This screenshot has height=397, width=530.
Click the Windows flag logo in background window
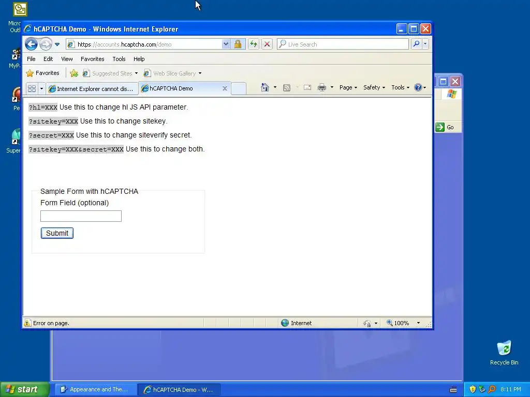(451, 94)
